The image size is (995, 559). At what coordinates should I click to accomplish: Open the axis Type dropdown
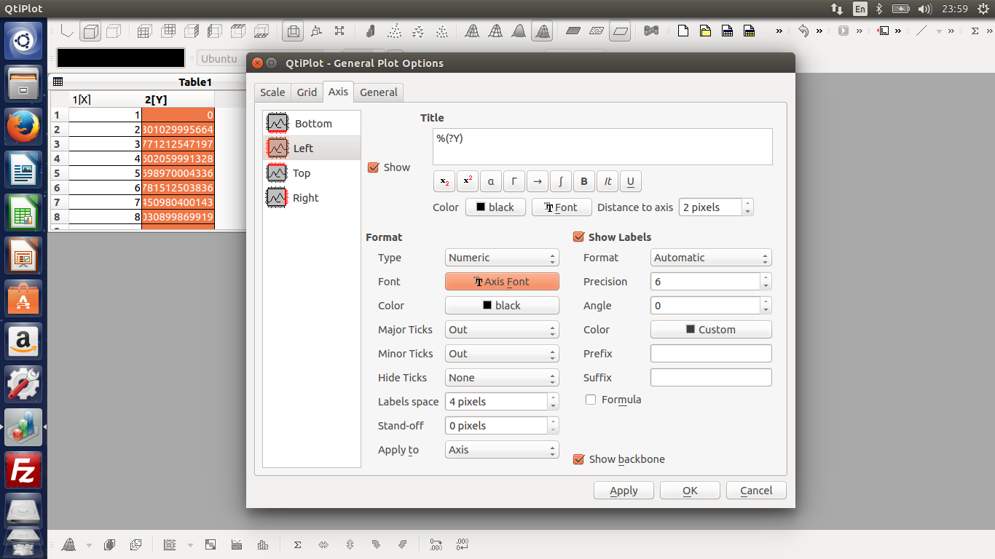tap(502, 258)
